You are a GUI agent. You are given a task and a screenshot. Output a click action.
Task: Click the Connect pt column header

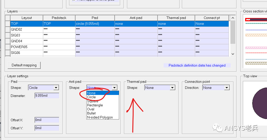212,18
